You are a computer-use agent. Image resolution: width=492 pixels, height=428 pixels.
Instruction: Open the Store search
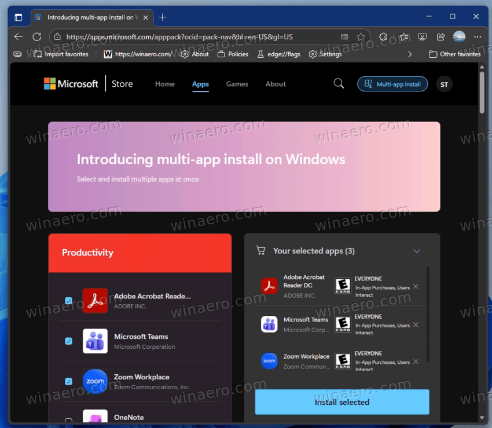point(339,84)
